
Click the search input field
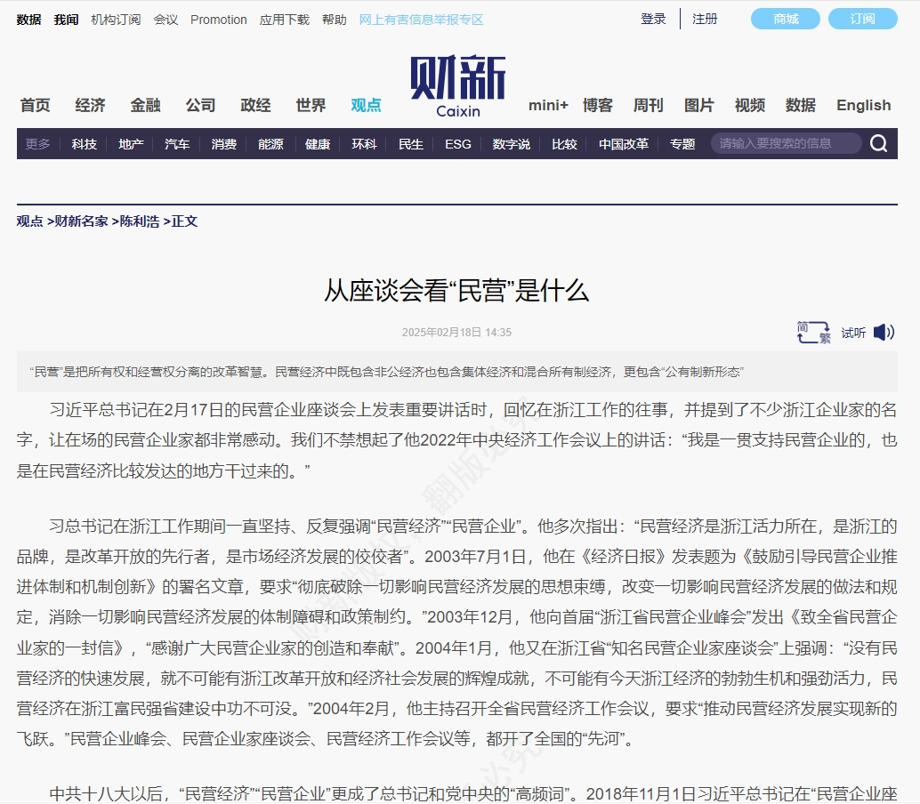[787, 143]
